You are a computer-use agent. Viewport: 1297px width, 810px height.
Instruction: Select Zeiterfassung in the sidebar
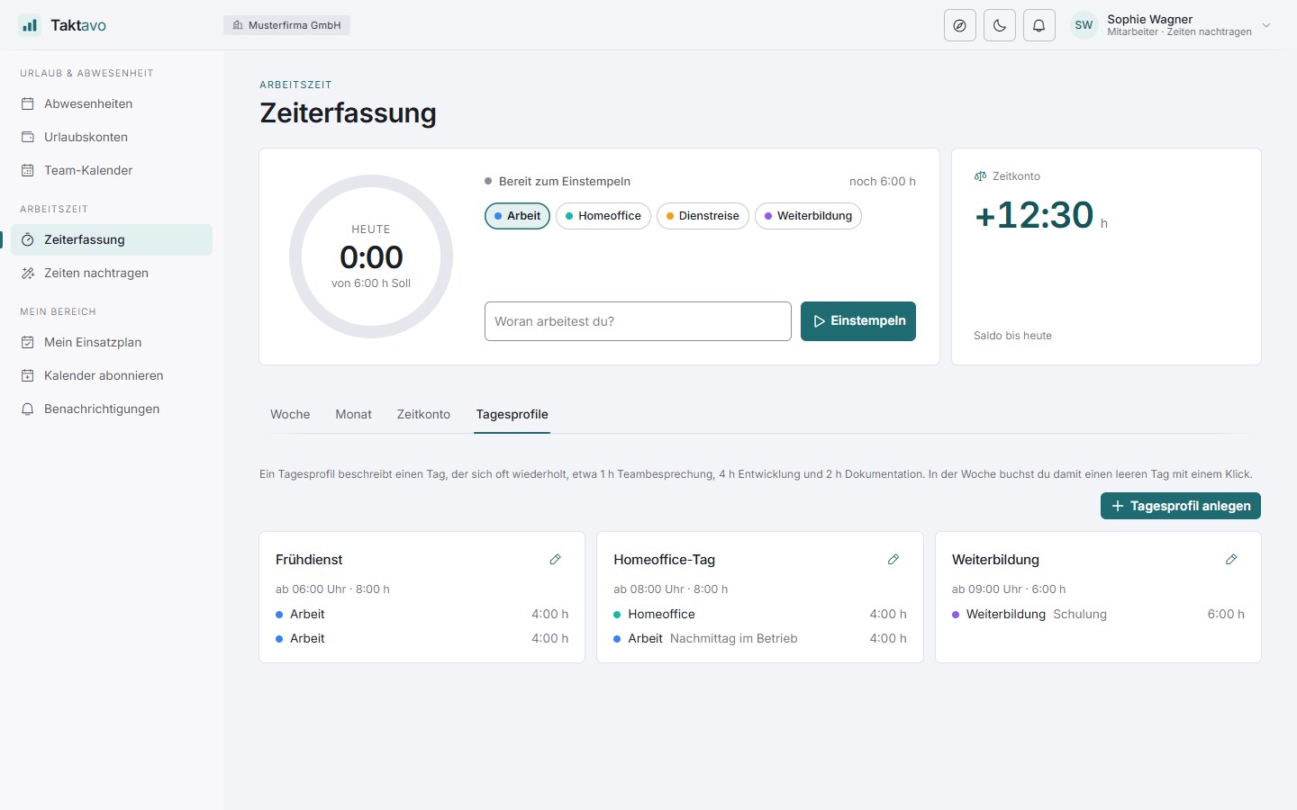coord(112,239)
